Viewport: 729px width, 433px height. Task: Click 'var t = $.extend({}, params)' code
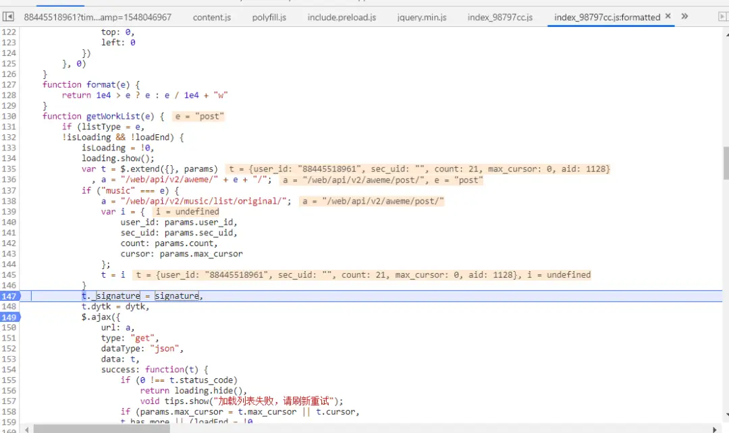[150, 169]
